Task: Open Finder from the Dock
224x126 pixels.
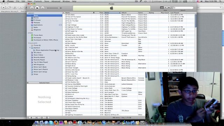Action: tap(36, 122)
